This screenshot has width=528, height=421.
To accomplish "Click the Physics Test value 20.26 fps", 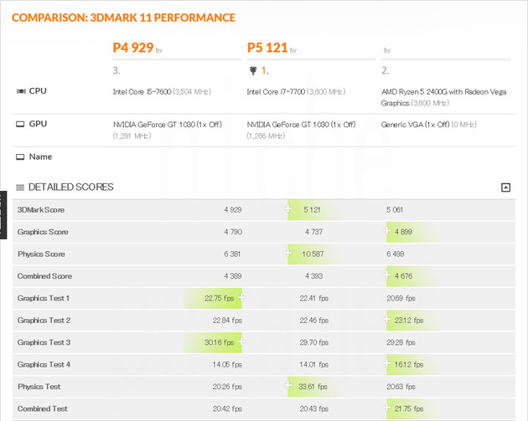I will click(x=227, y=387).
